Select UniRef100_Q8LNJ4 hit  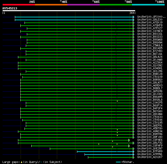[x=150, y=57]
